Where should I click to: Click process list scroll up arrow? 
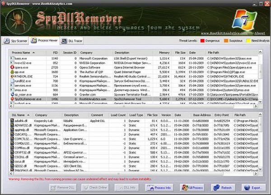(260, 52)
